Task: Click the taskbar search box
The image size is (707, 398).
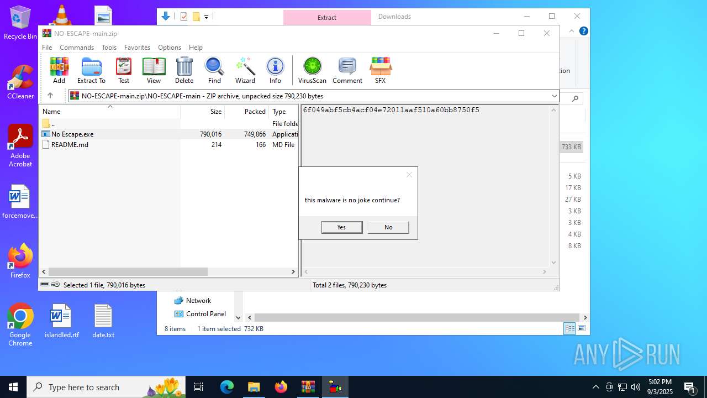Action: (107, 387)
